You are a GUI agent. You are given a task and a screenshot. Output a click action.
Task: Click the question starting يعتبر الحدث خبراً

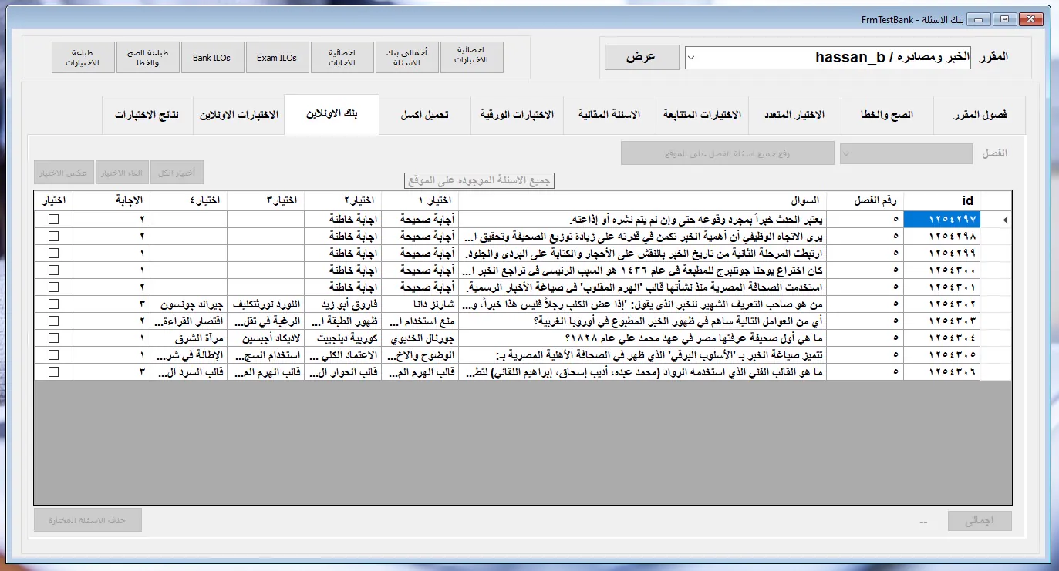[642, 220]
